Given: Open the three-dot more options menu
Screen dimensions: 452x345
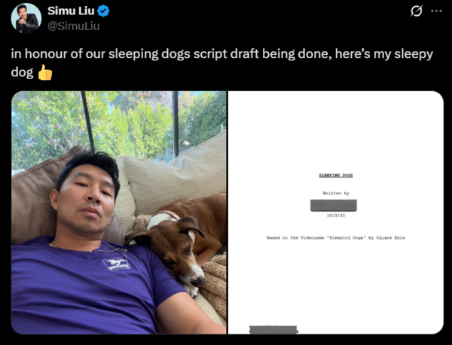Looking at the screenshot, I should coord(436,11).
